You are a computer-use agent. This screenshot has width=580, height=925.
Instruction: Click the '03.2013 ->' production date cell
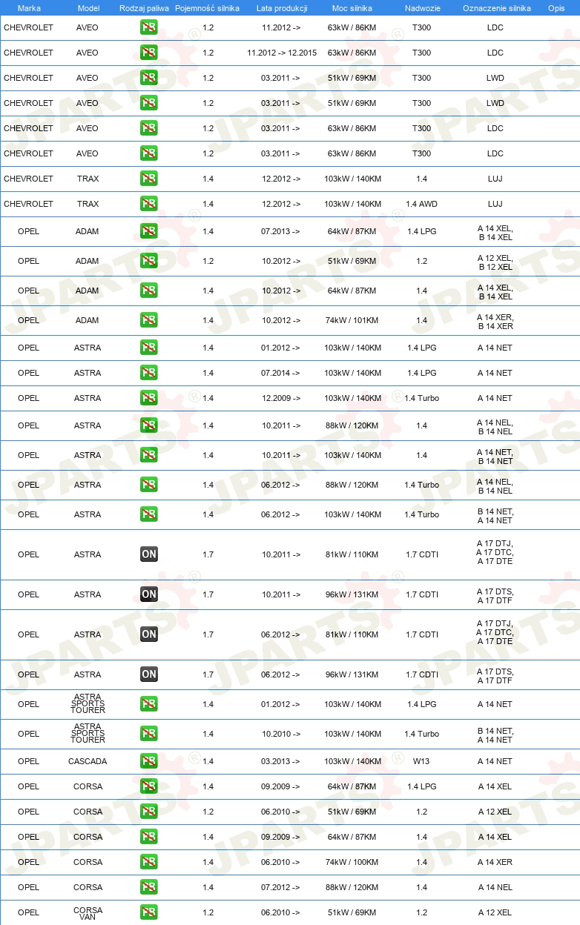281,761
